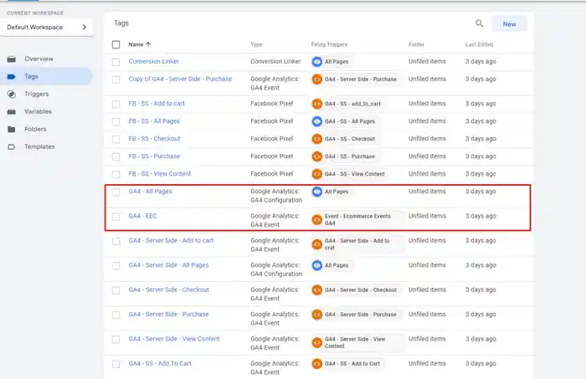This screenshot has width=586, height=379.
Task: Click the orange icon of GA4 - SS - Checkout trigger
Action: (x=317, y=139)
